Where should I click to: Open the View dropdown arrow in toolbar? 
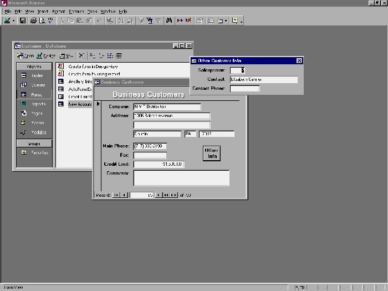(13, 21)
